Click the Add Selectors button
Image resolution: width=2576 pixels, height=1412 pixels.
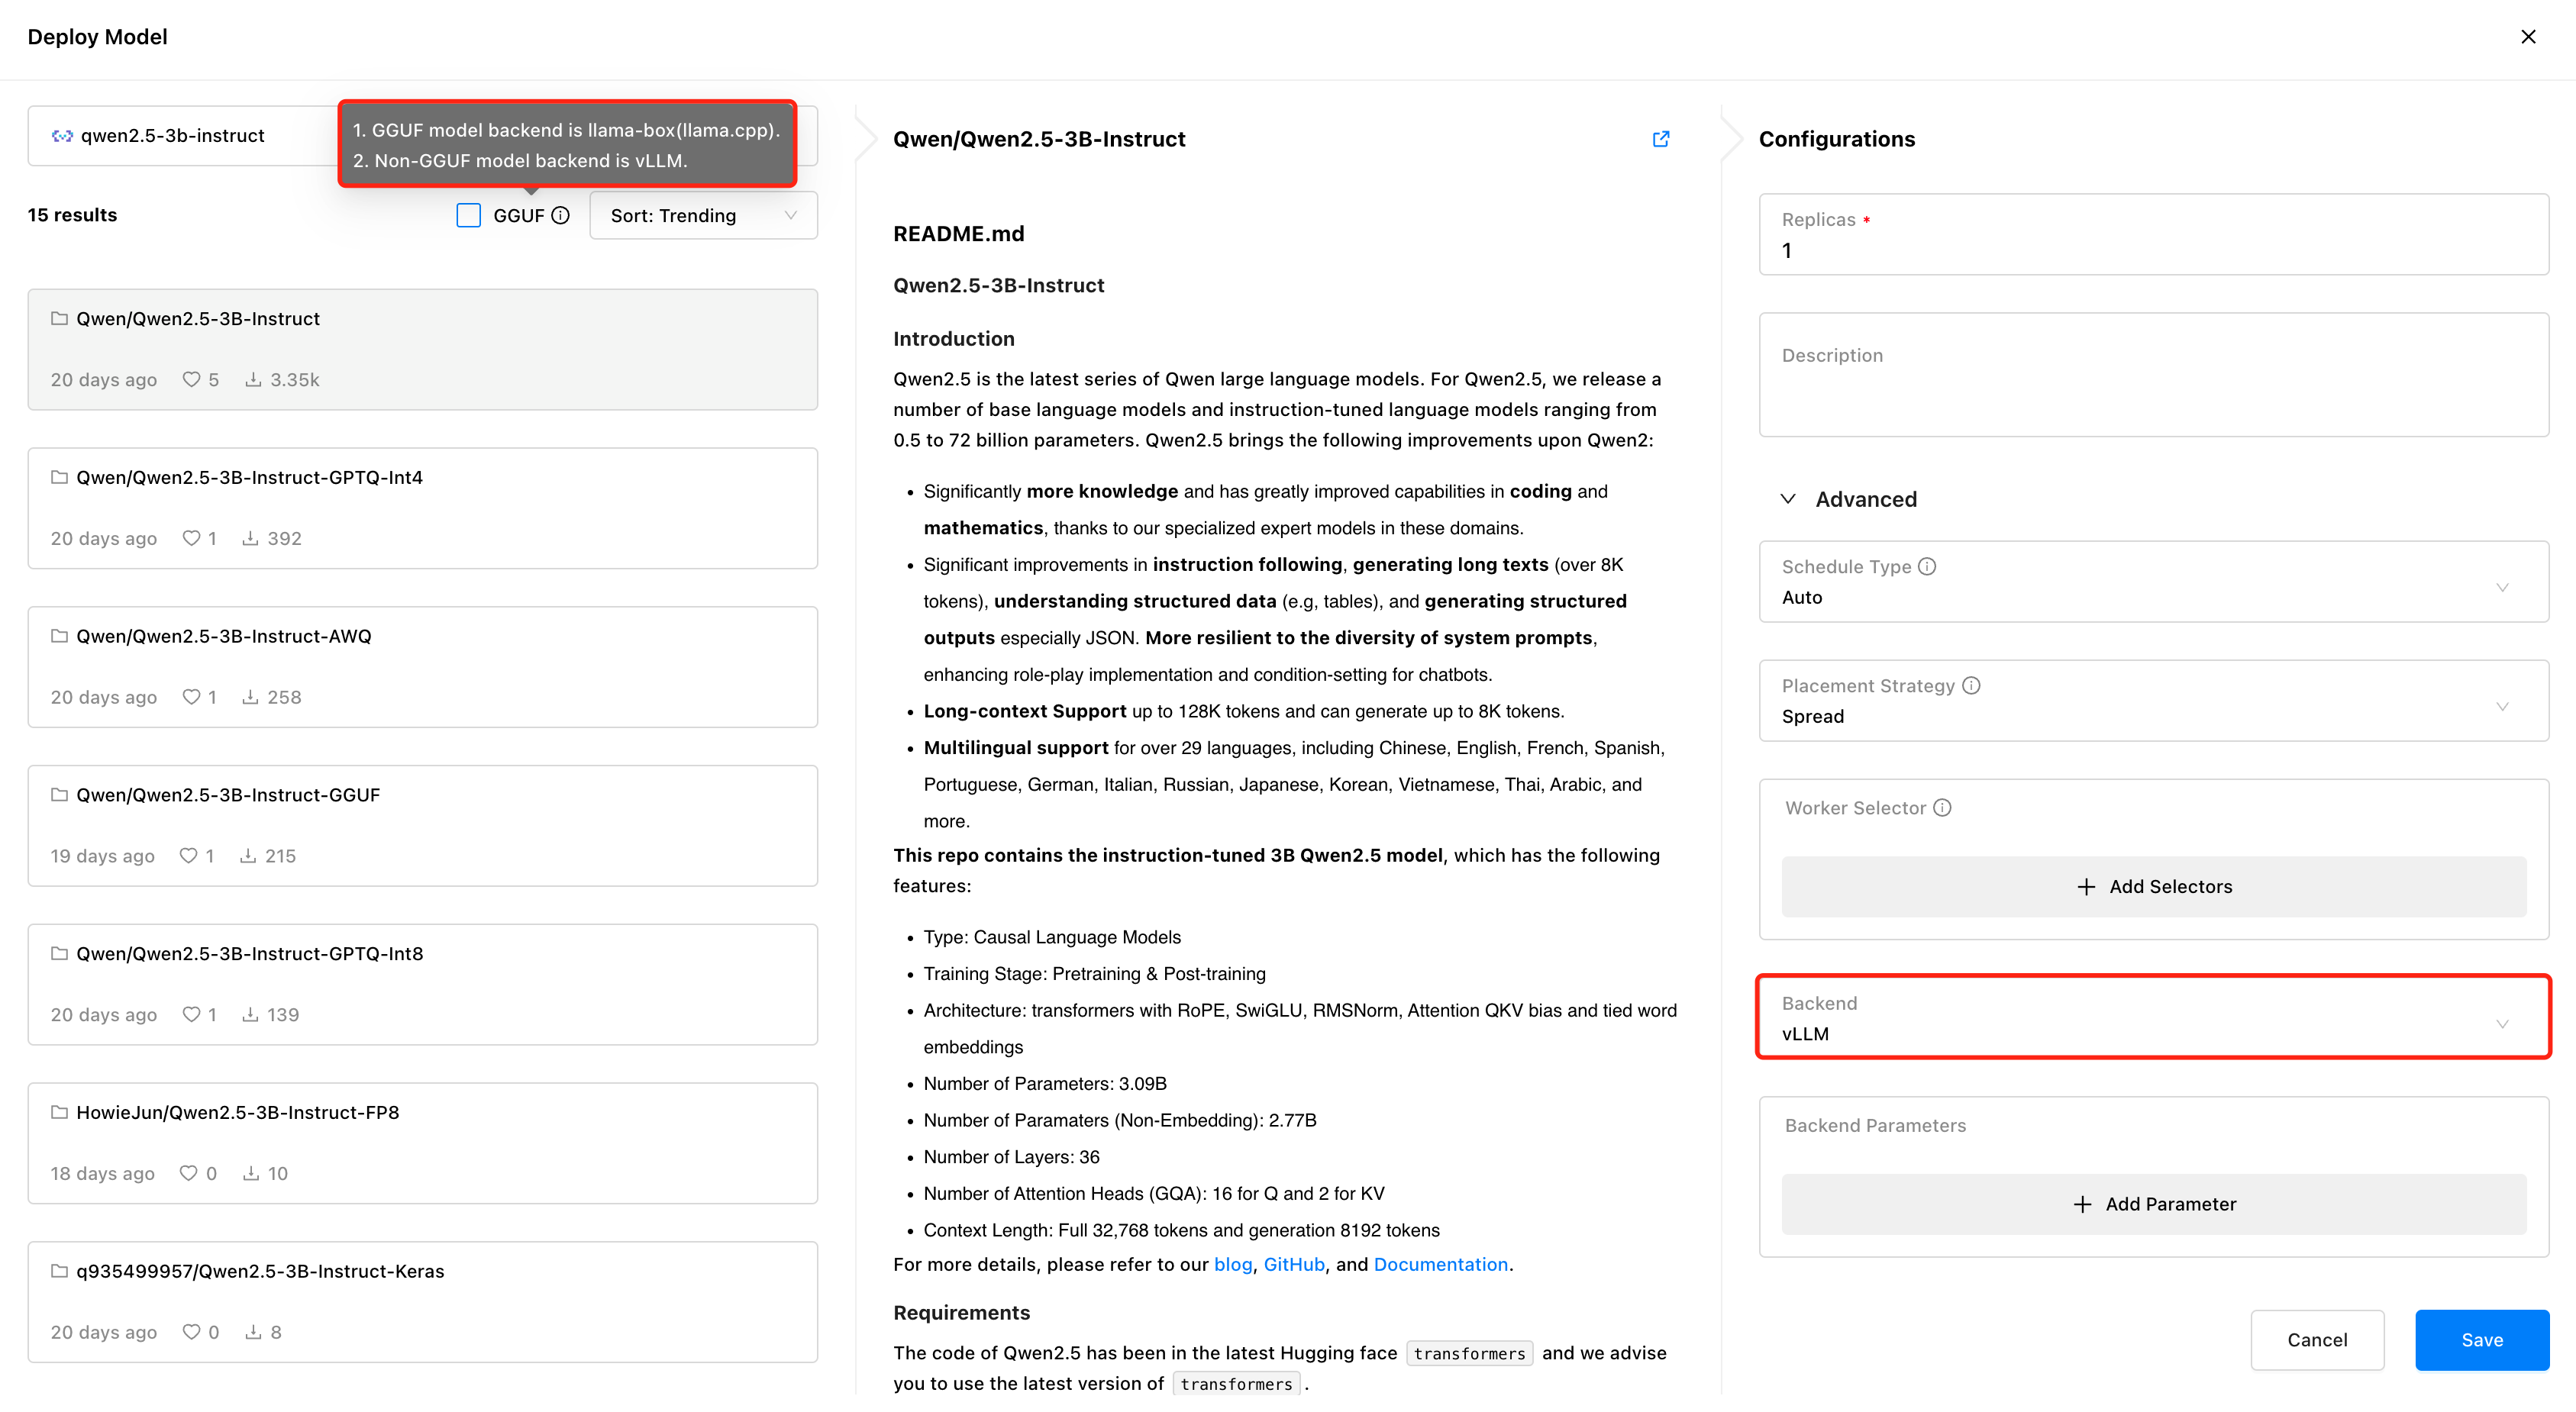(x=2153, y=886)
